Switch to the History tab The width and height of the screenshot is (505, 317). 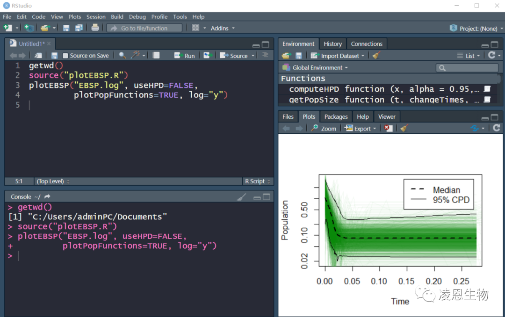click(x=332, y=43)
